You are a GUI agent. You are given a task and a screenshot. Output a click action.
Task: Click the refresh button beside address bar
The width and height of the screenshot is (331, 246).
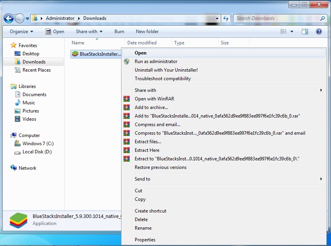click(226, 18)
